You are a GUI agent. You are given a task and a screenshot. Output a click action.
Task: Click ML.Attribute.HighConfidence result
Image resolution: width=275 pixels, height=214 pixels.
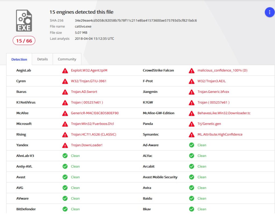220,135
